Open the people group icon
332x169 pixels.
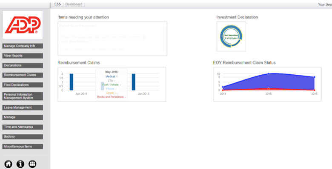(32, 164)
